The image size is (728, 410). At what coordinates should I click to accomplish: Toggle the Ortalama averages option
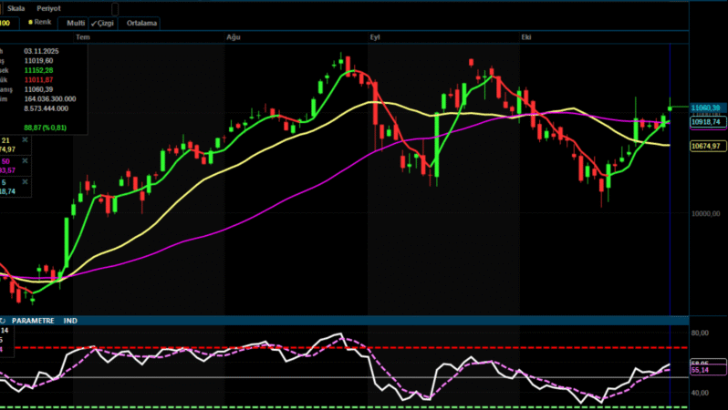(140, 22)
